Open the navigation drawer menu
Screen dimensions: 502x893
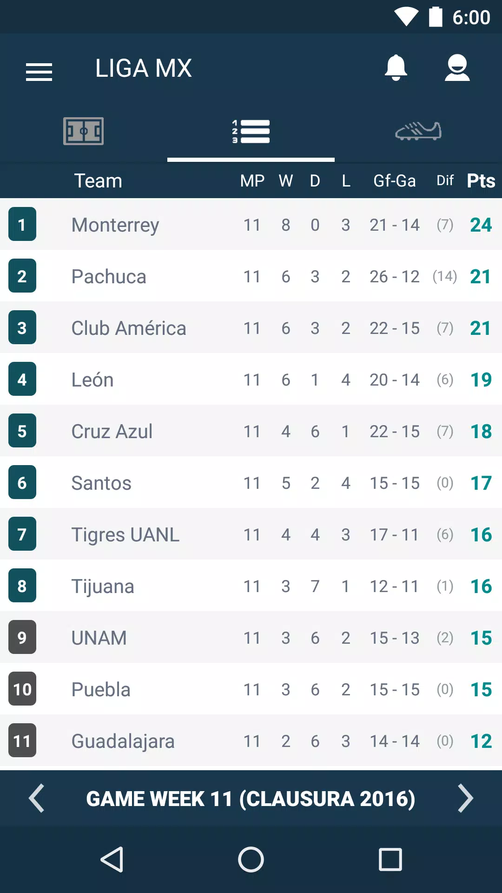[x=39, y=71]
